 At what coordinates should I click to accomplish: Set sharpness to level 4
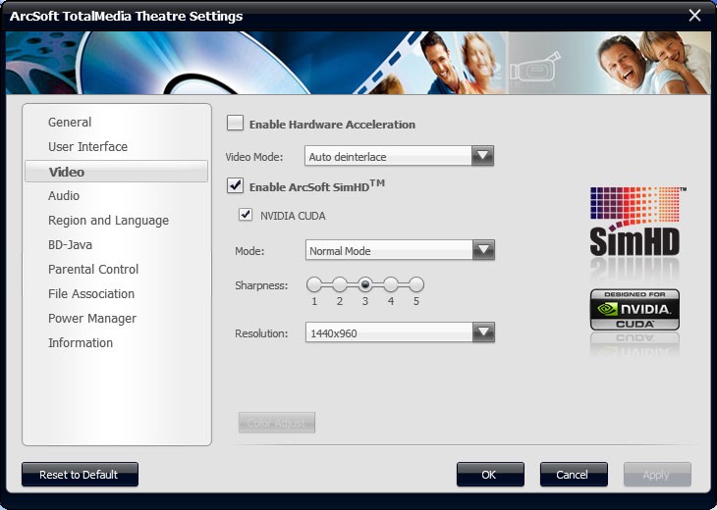[x=391, y=284]
